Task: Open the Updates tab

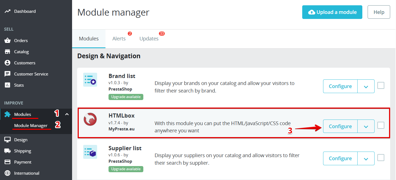Action: pyautogui.click(x=149, y=39)
